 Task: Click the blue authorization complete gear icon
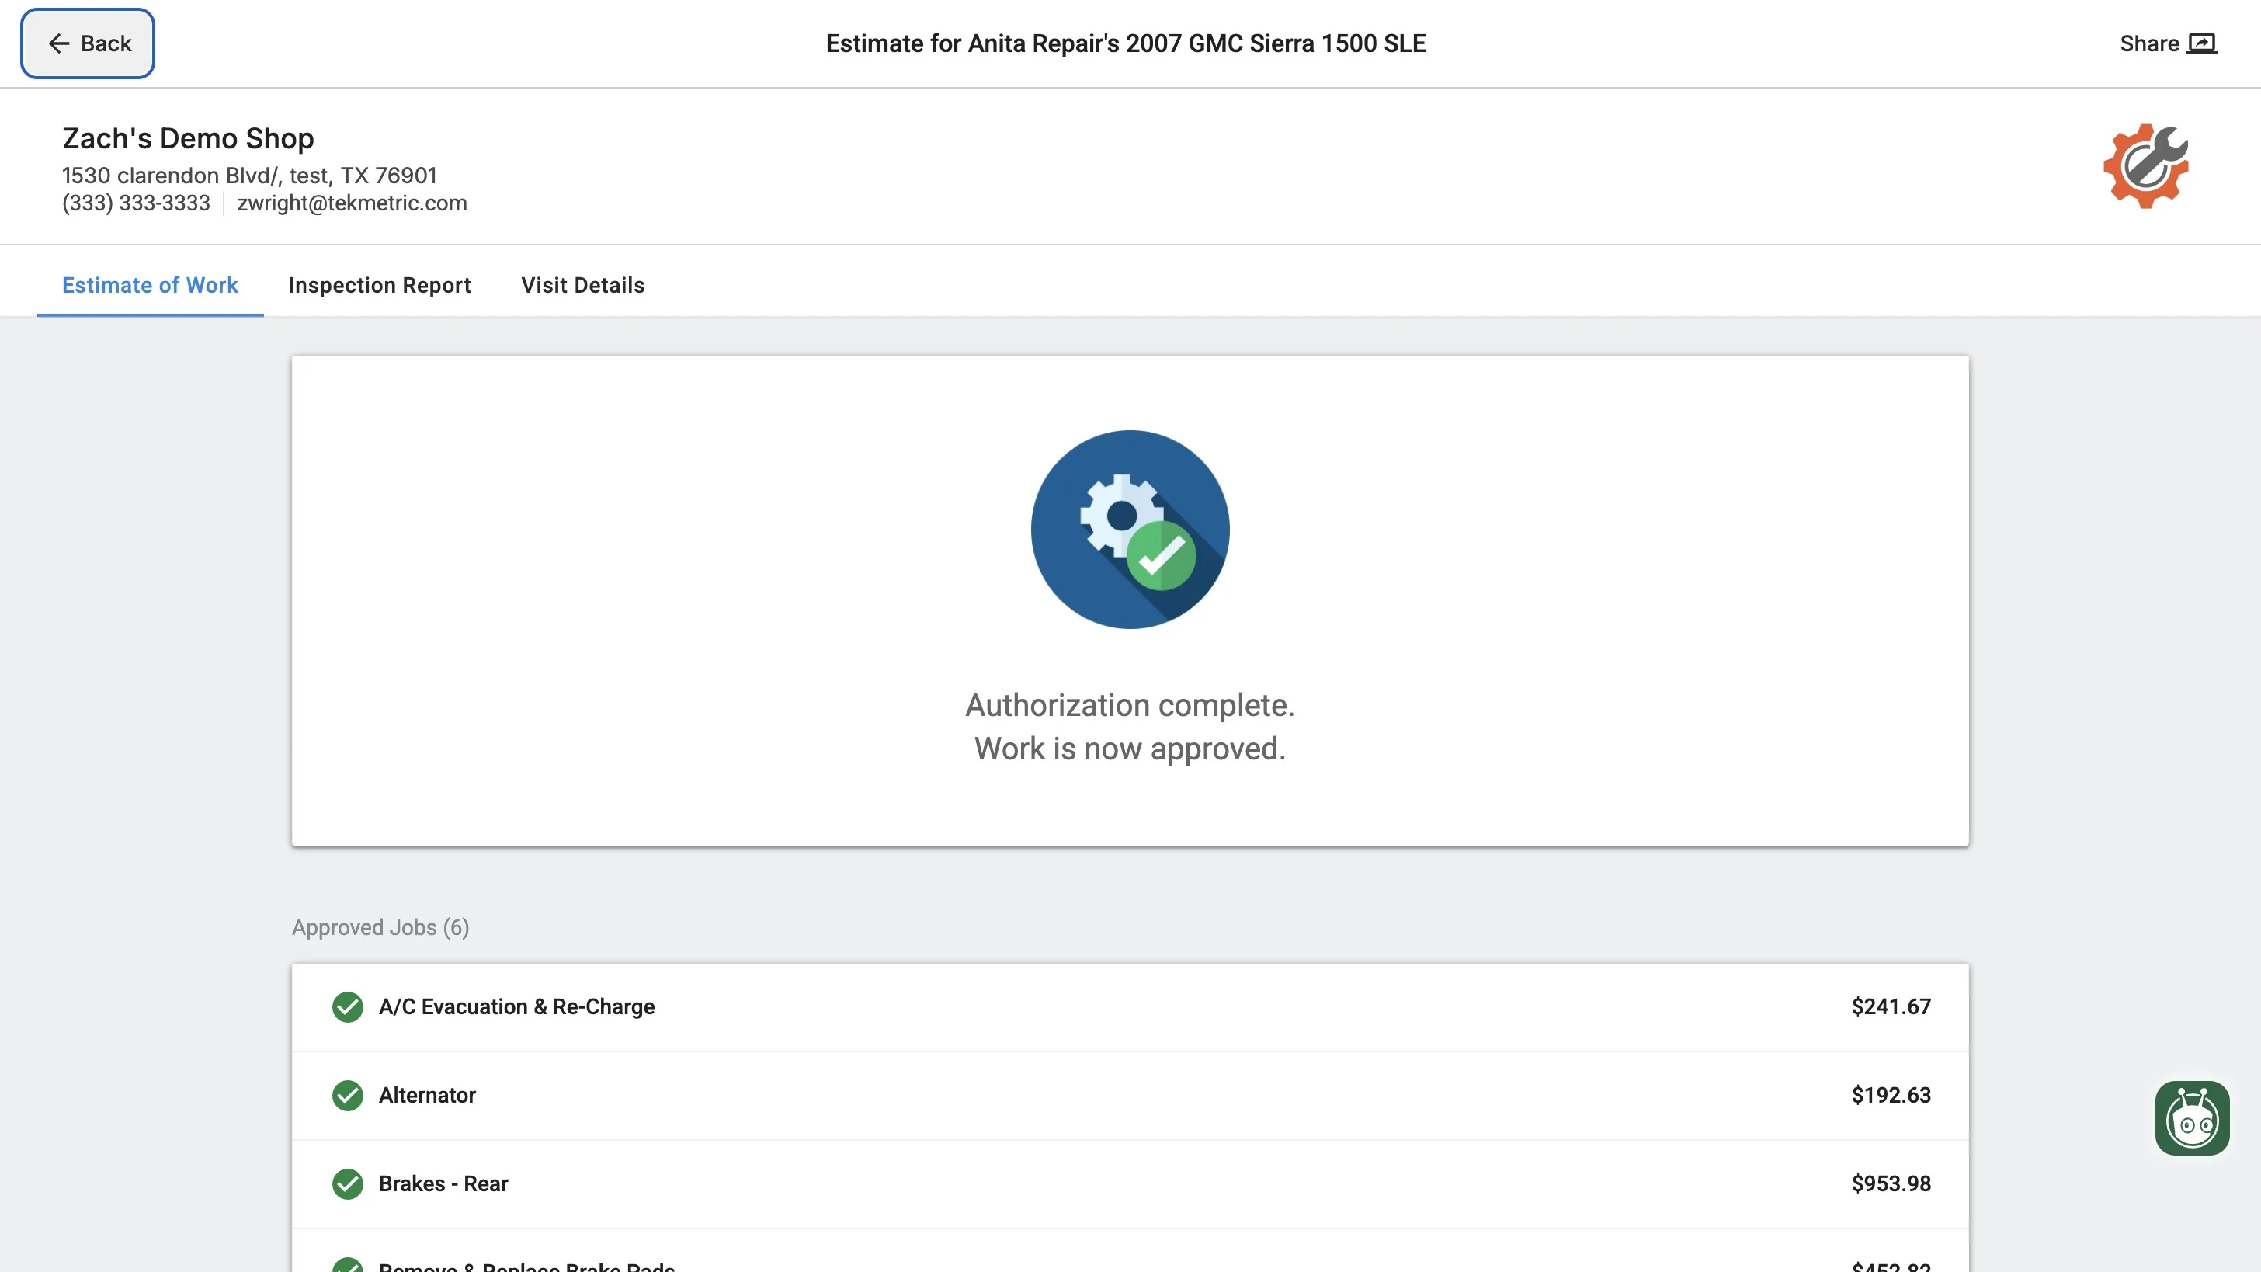[x=1130, y=530]
